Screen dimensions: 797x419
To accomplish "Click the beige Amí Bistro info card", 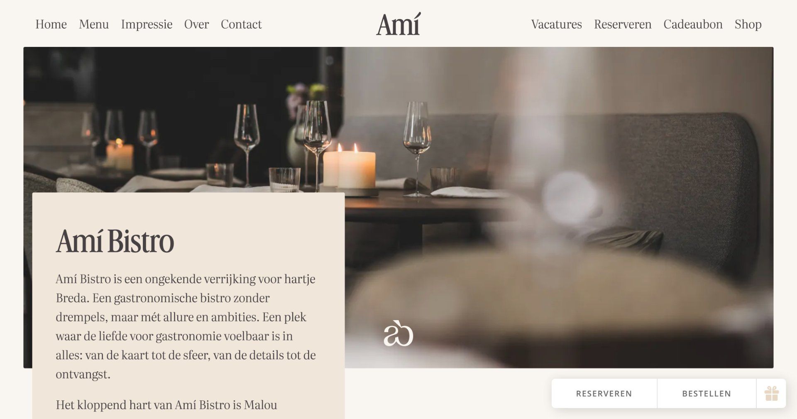I will [x=188, y=306].
